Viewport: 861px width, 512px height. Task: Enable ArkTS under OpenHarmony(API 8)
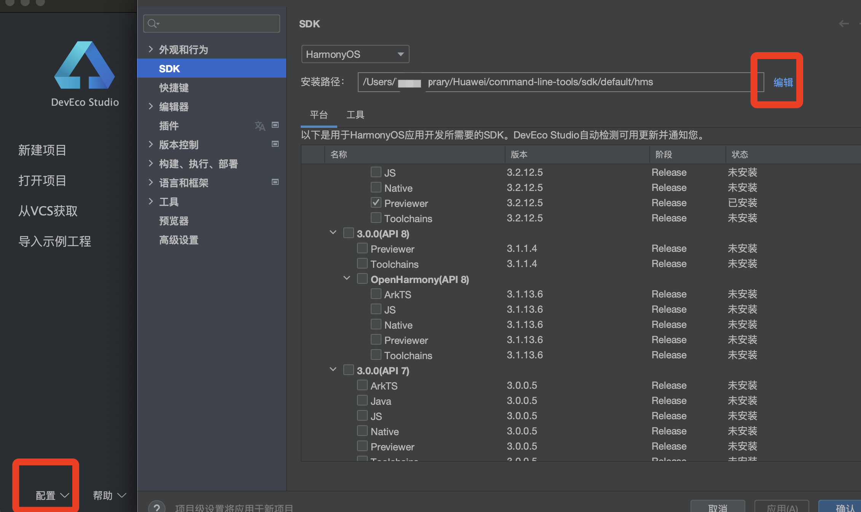point(376,293)
